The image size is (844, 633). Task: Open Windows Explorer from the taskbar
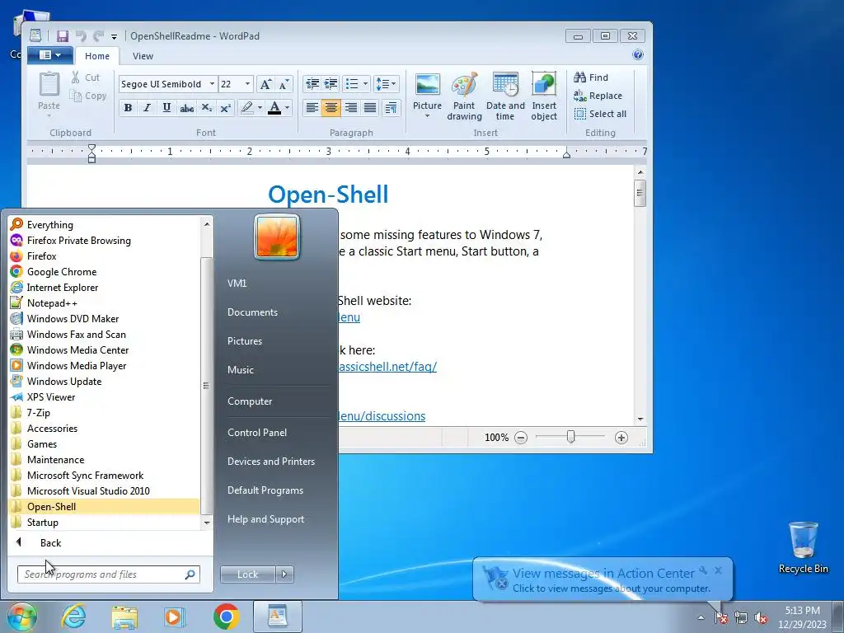(124, 617)
